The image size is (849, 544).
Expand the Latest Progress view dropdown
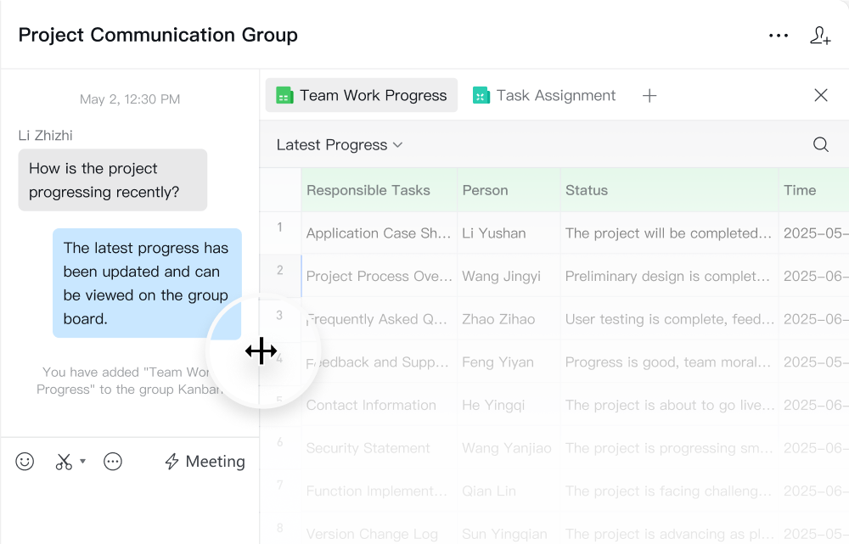pyautogui.click(x=340, y=145)
